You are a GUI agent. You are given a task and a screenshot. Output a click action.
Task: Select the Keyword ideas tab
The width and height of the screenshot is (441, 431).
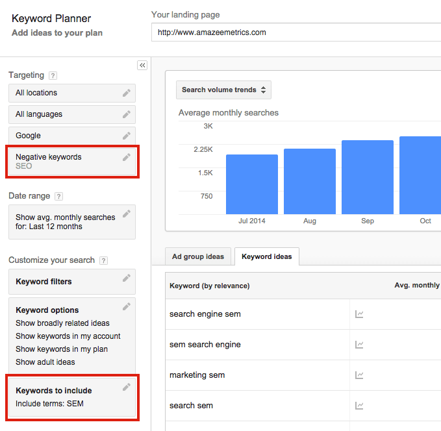[x=266, y=256]
